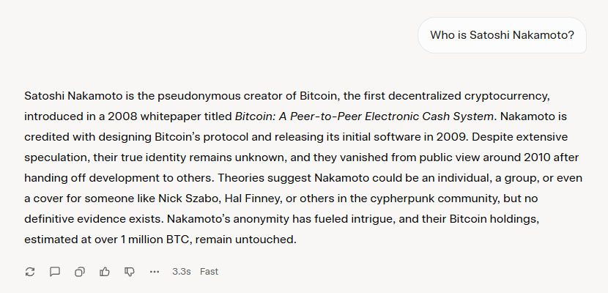608x293 pixels.
Task: Click the "Who is Satoshi Nakamoto?" message bubble
Action: tap(502, 35)
